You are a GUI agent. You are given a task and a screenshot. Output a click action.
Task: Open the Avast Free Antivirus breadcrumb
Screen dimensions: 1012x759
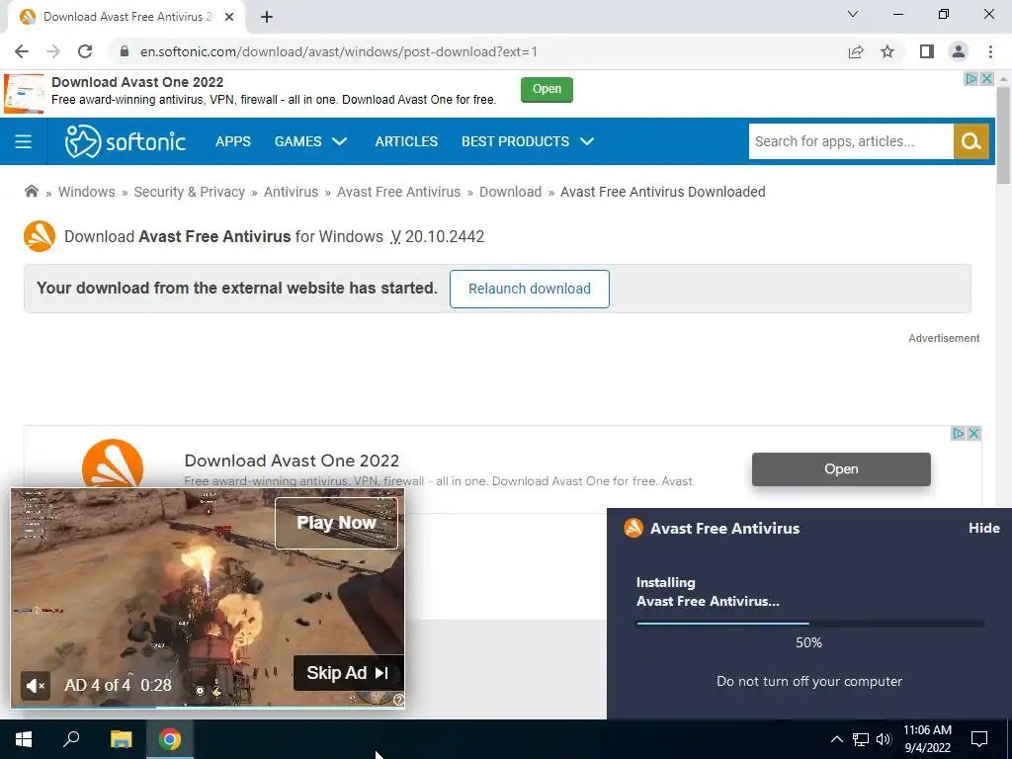coord(399,192)
